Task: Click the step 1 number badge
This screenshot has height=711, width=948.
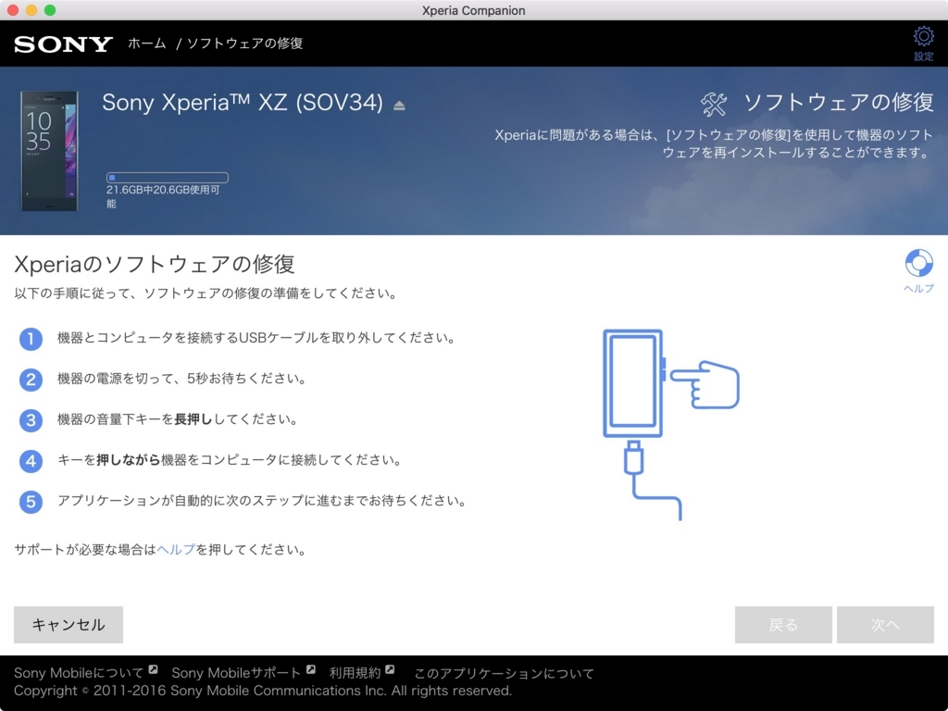Action: tap(31, 339)
